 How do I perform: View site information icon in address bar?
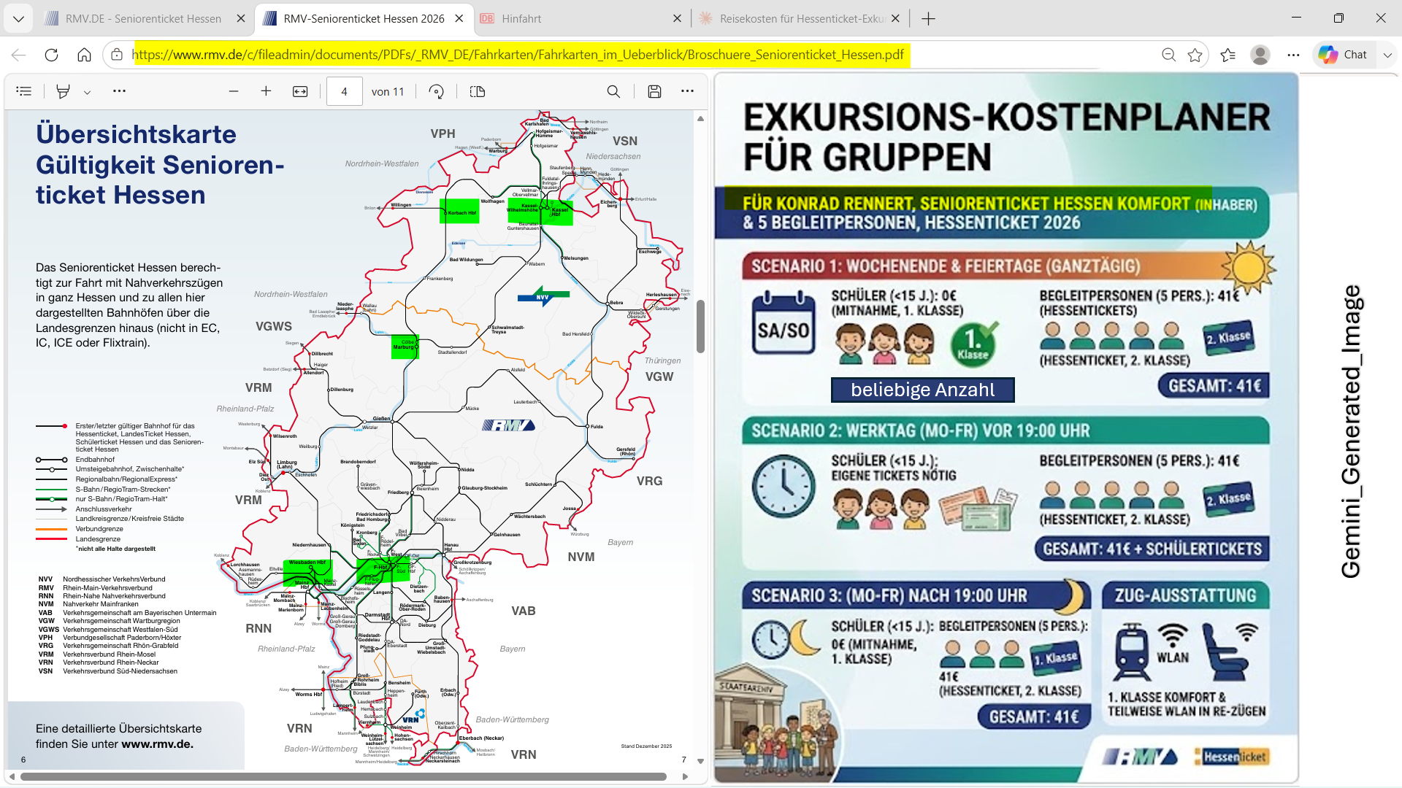117,55
